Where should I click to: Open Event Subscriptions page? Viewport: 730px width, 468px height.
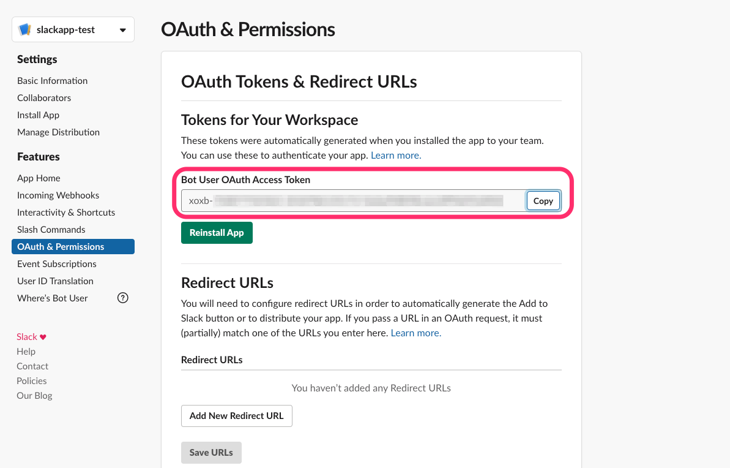tap(57, 264)
